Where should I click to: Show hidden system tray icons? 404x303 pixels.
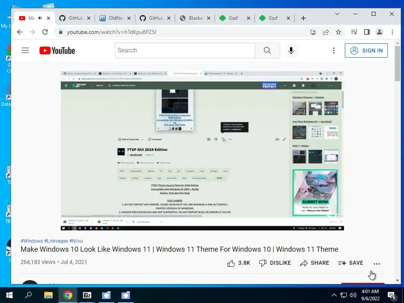pos(334,295)
